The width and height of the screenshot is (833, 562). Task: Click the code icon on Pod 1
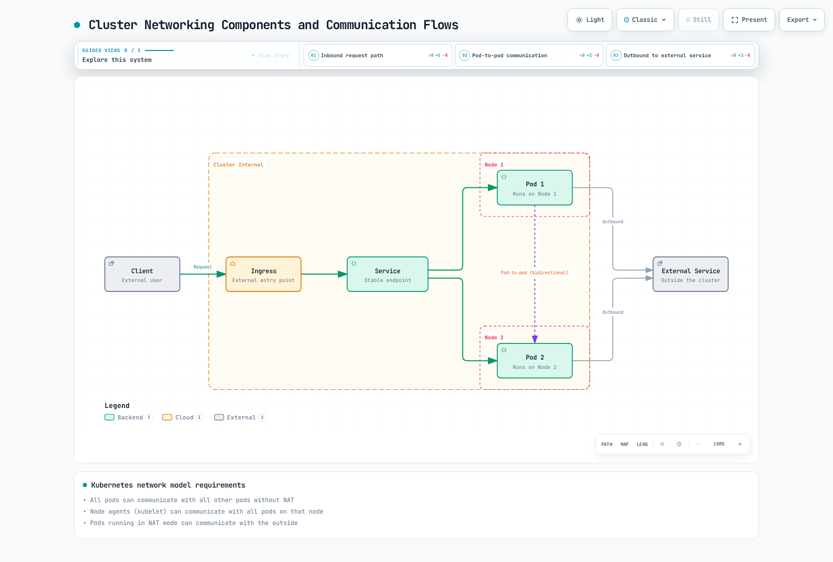[504, 177]
